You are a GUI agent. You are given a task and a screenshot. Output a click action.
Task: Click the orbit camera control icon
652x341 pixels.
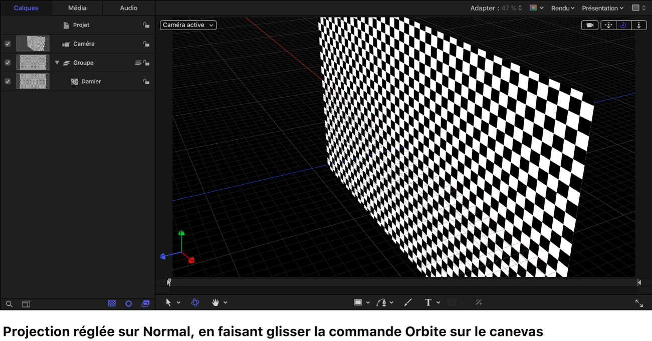click(x=623, y=25)
